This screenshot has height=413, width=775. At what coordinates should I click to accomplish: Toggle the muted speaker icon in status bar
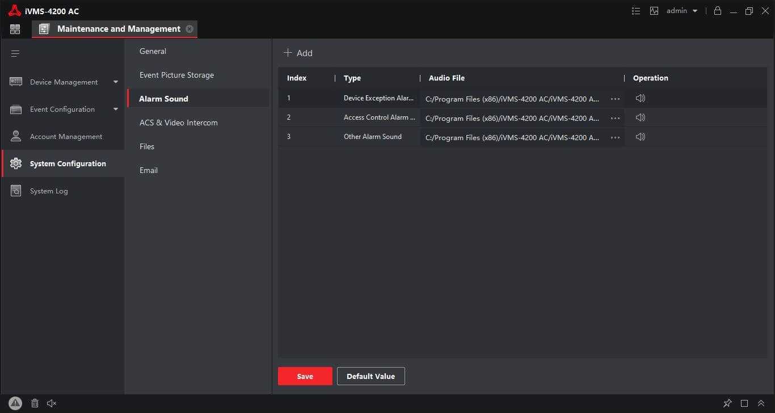52,403
